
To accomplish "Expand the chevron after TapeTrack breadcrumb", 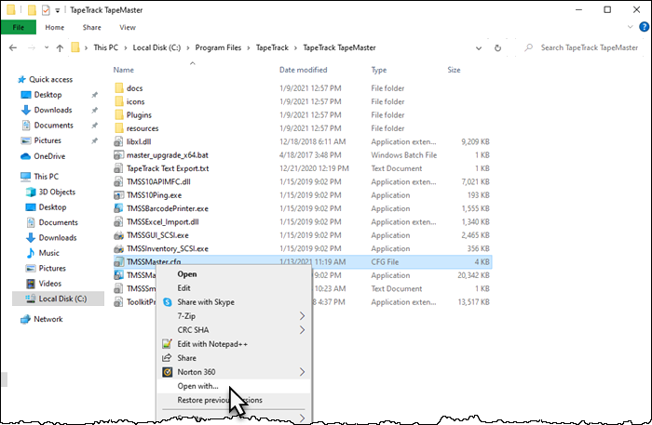I will (295, 47).
